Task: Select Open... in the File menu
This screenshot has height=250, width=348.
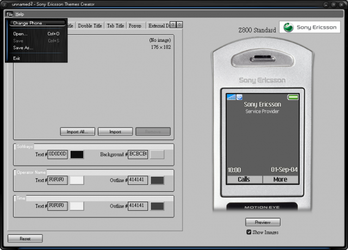Action: [36, 34]
